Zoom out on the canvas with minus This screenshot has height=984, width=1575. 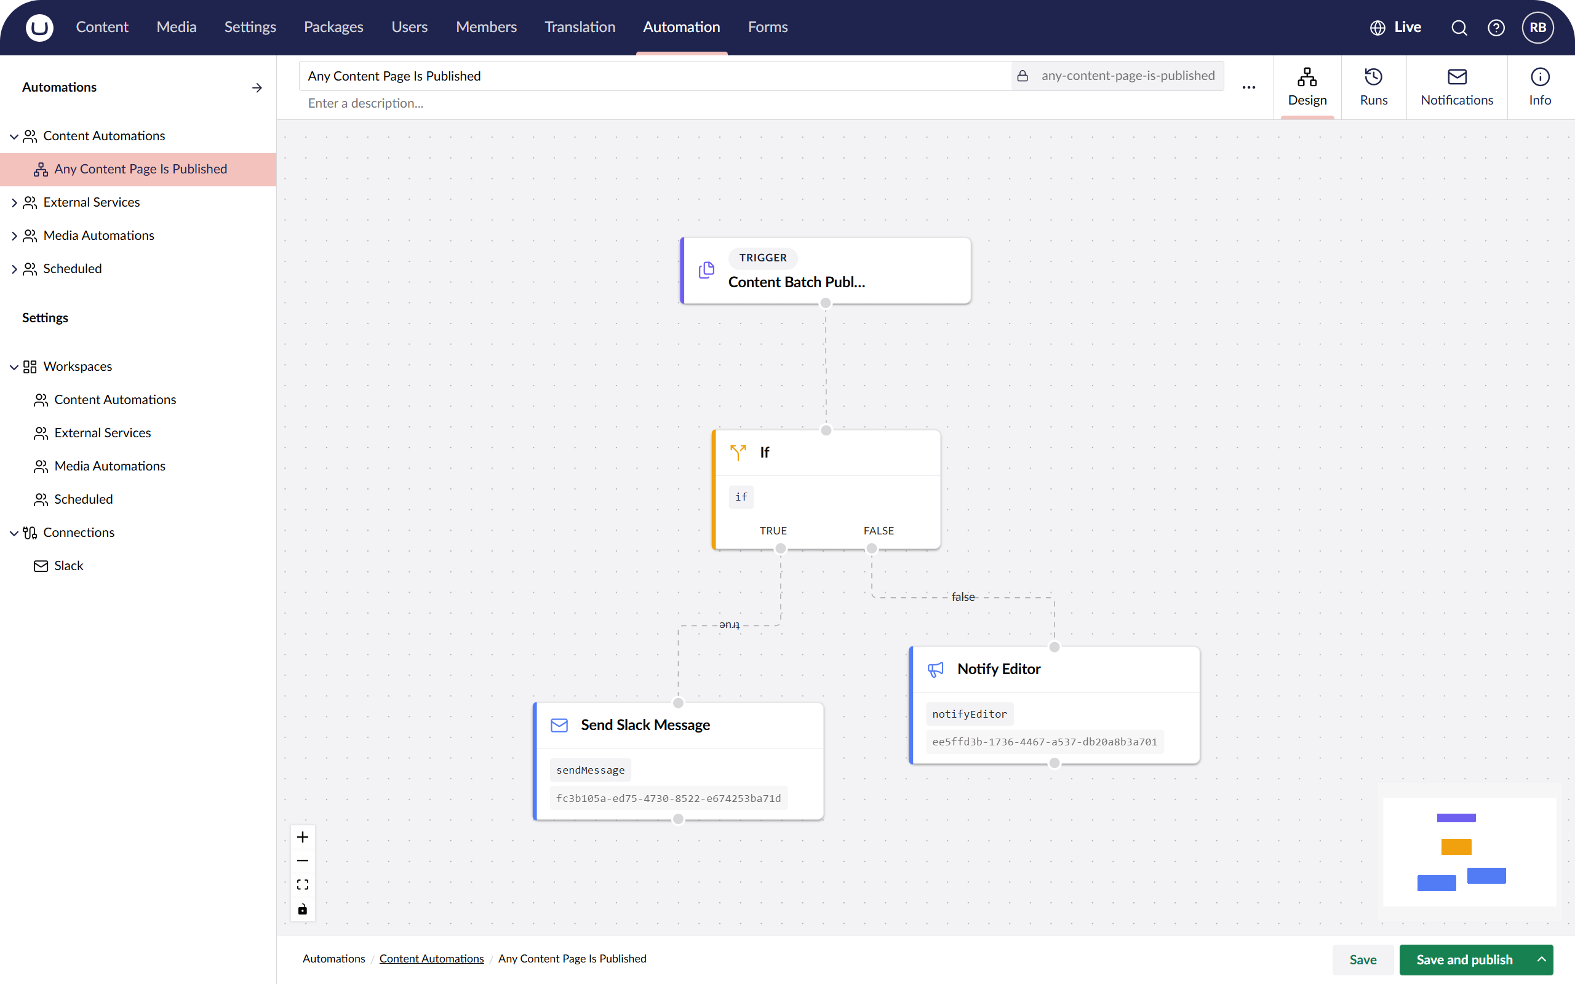303,861
